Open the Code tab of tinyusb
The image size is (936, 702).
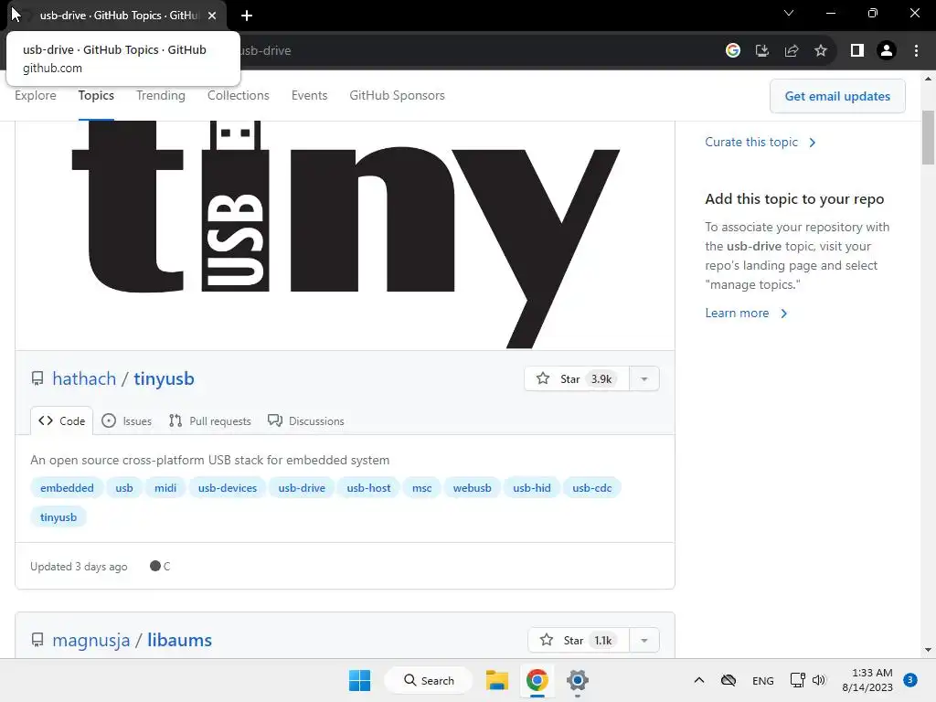click(61, 420)
